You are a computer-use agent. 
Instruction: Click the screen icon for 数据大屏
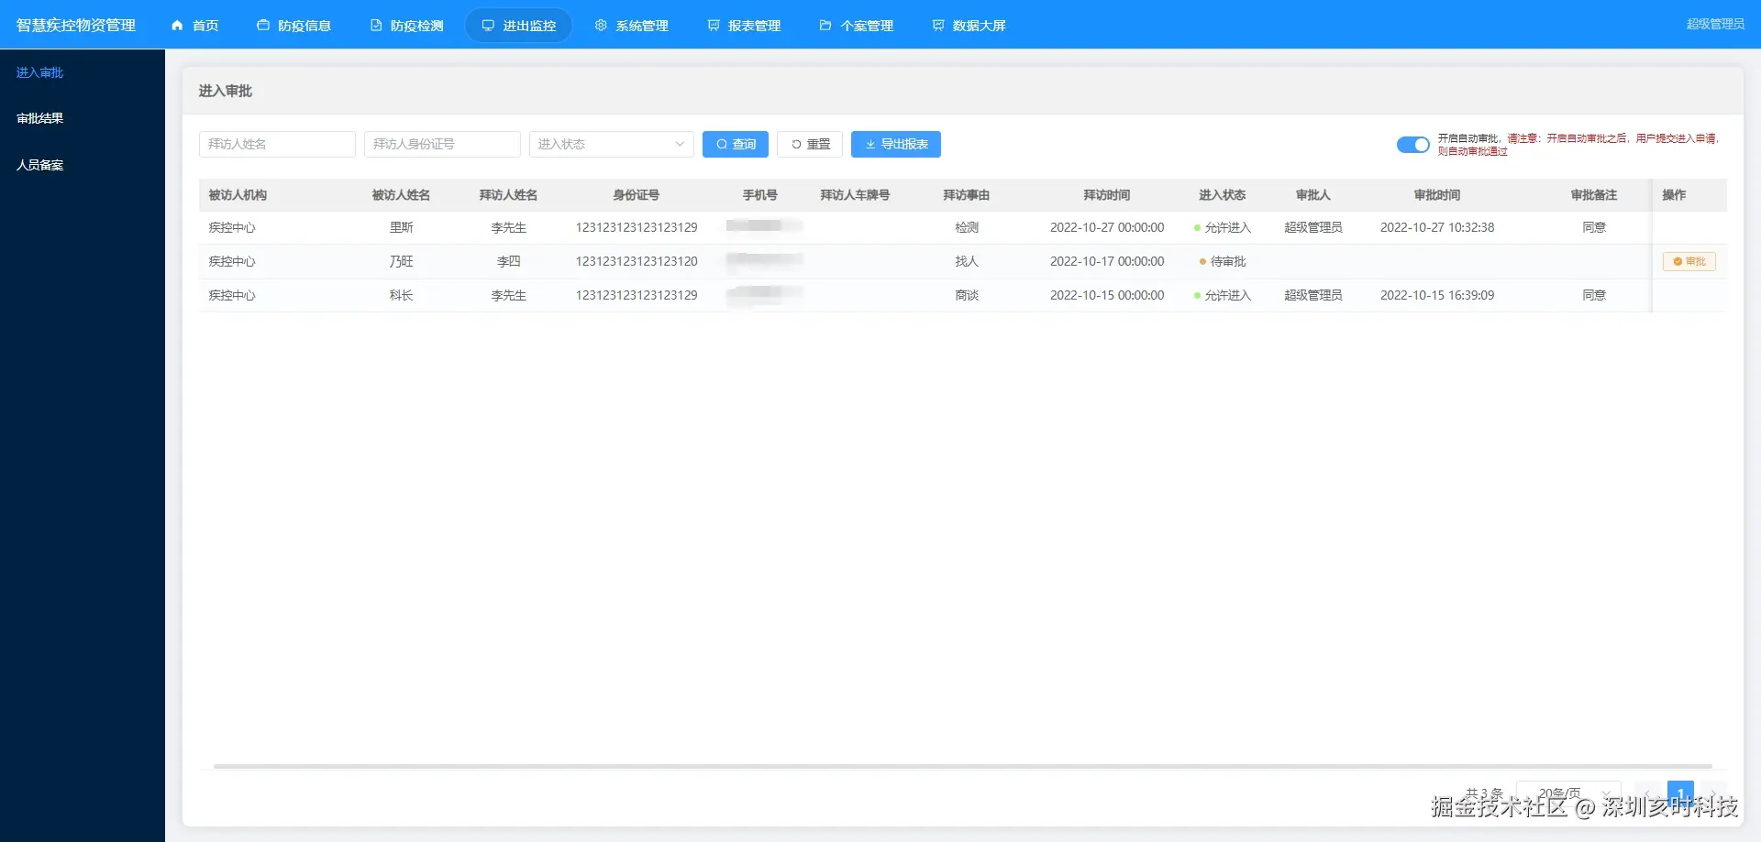pyautogui.click(x=938, y=26)
